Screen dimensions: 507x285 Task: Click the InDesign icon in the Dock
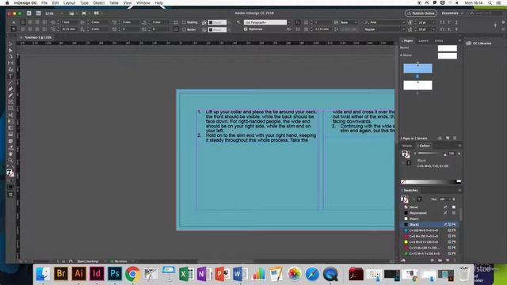(x=97, y=274)
